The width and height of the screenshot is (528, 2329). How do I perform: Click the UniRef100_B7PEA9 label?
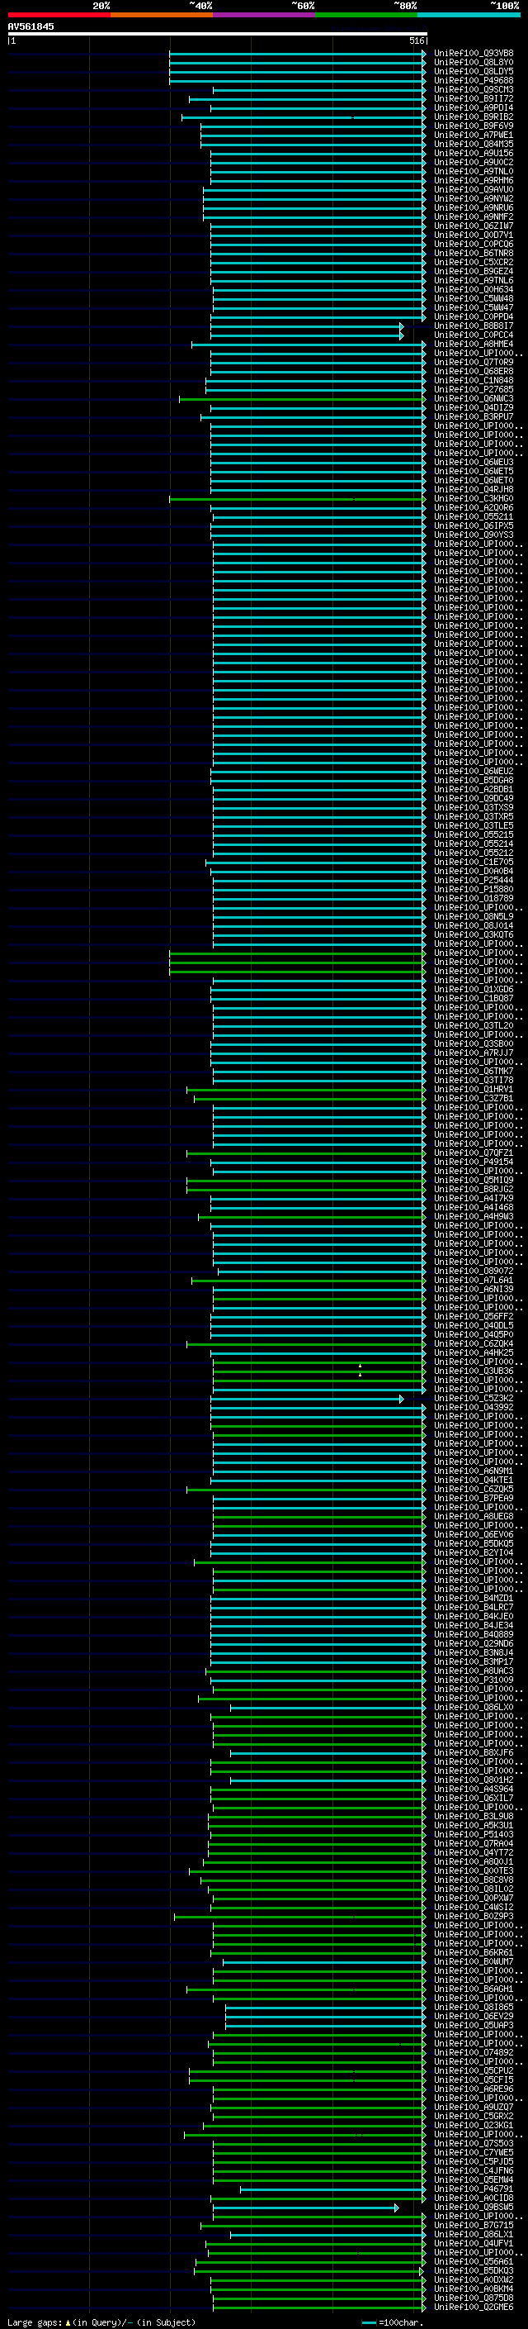(x=474, y=1498)
